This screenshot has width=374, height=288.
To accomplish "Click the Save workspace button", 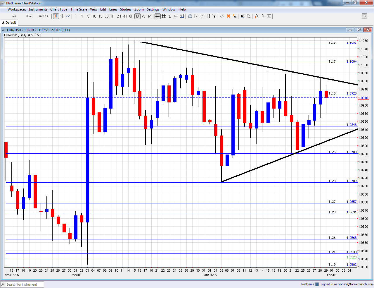I will click(29, 16).
